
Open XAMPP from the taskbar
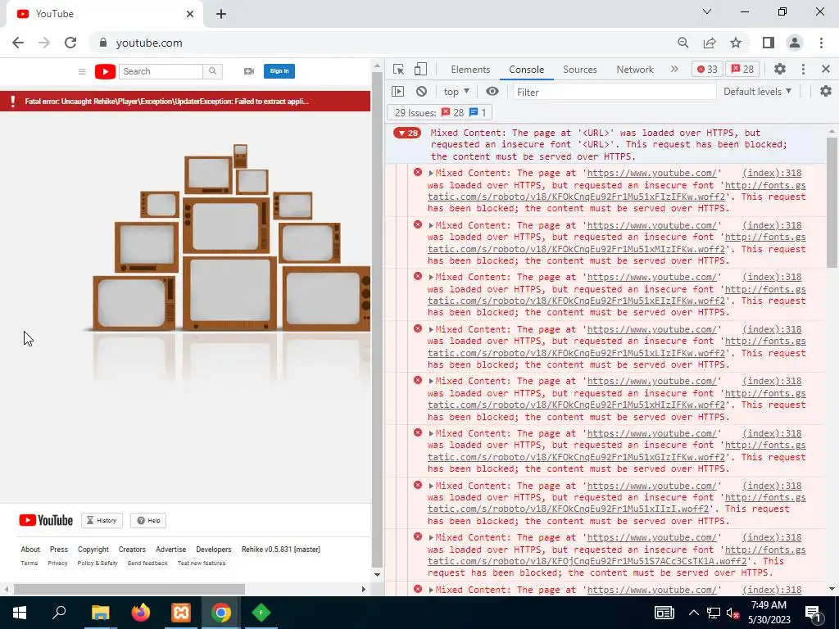point(181,613)
